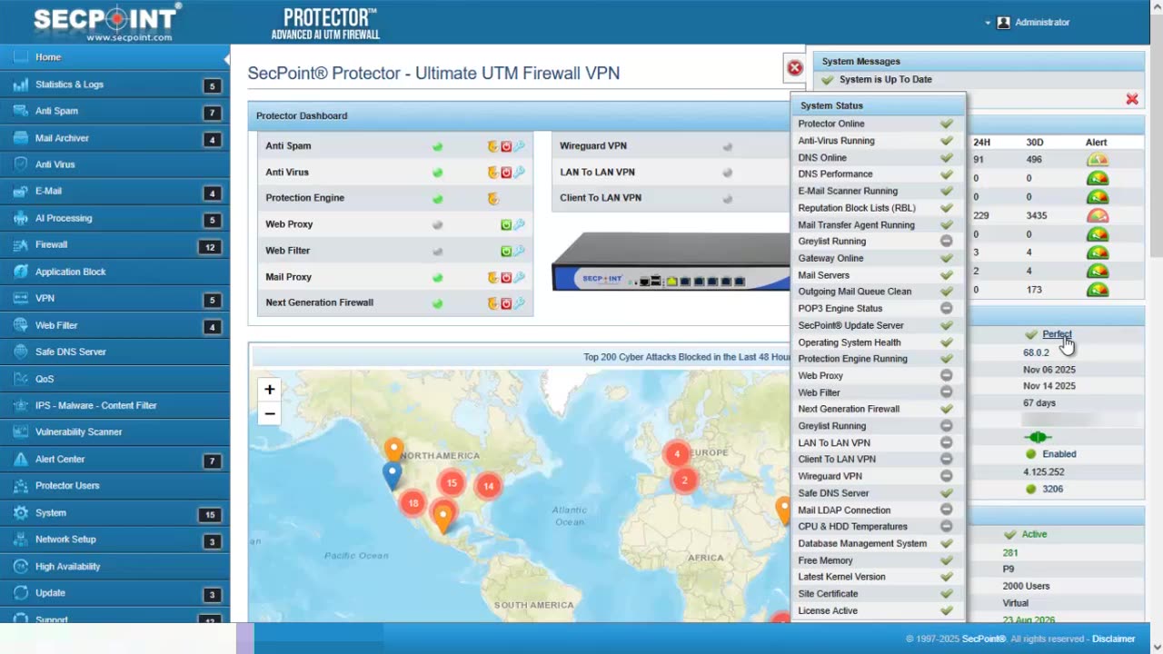The image size is (1163, 654).
Task: Open Web Filter in the sidebar menu
Action: point(114,325)
